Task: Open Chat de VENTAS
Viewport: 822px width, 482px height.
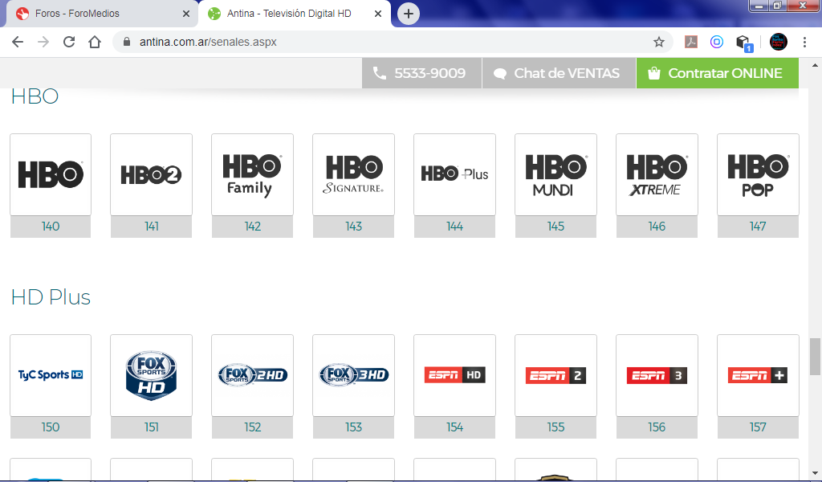Action: click(559, 73)
